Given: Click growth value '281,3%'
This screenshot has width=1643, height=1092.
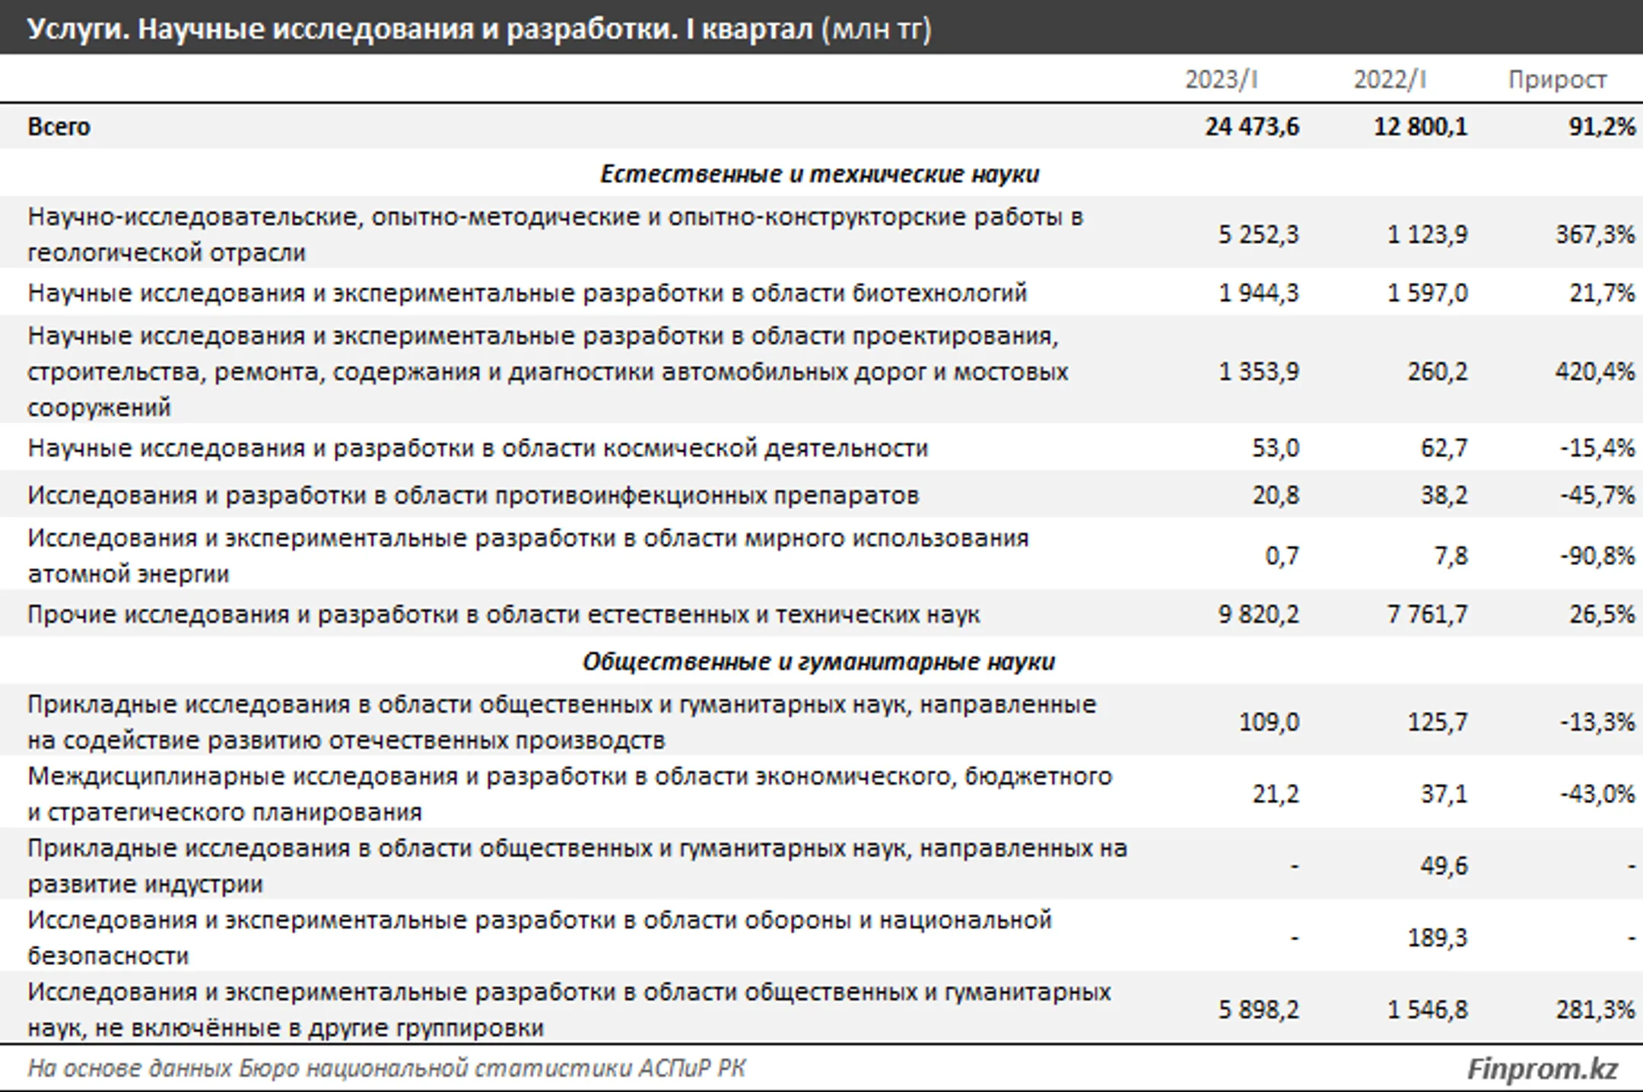Looking at the screenshot, I should pos(1595,1010).
